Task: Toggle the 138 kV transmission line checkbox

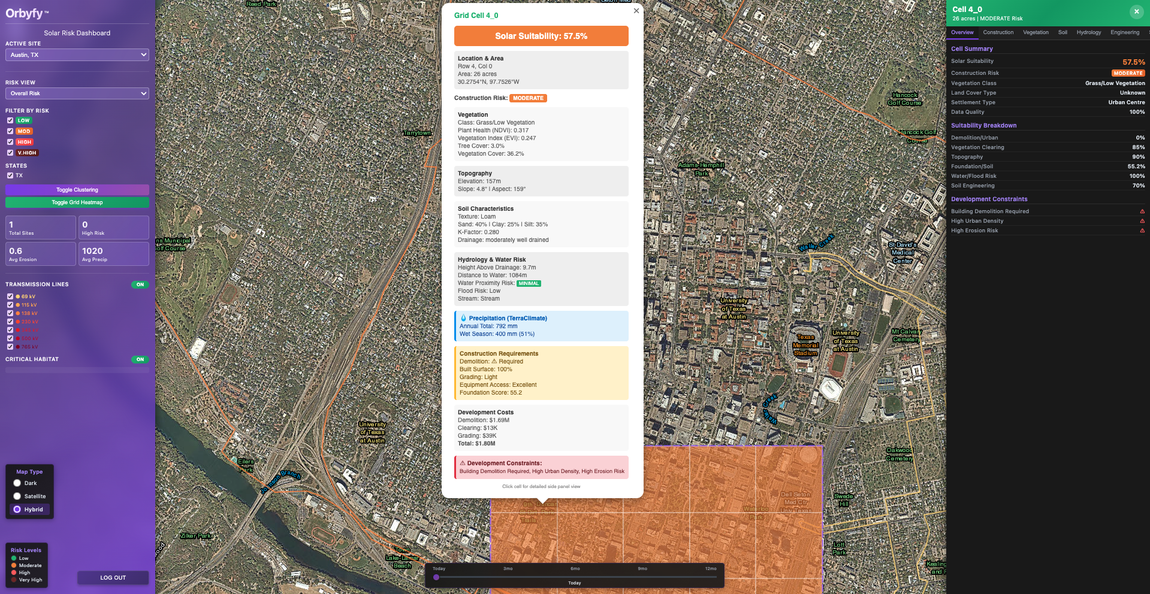Action: click(10, 313)
